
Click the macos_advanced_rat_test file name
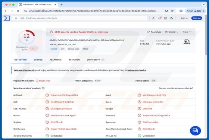63,44
